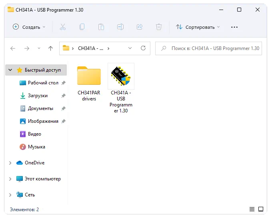
Task: Collapse the Быстрый доступ section
Action: point(10,70)
